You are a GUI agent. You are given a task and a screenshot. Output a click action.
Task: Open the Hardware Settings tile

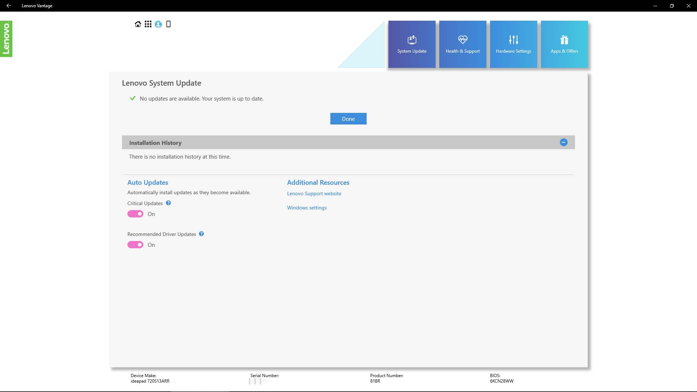513,44
